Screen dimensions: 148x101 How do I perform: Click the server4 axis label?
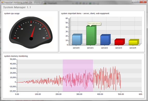[x=133, y=48]
